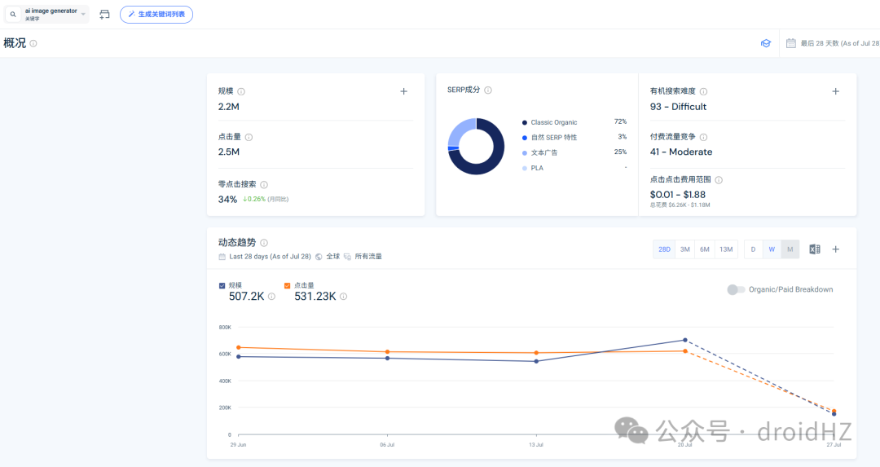Uncheck the orange 点击量 series checkbox

tap(288, 286)
